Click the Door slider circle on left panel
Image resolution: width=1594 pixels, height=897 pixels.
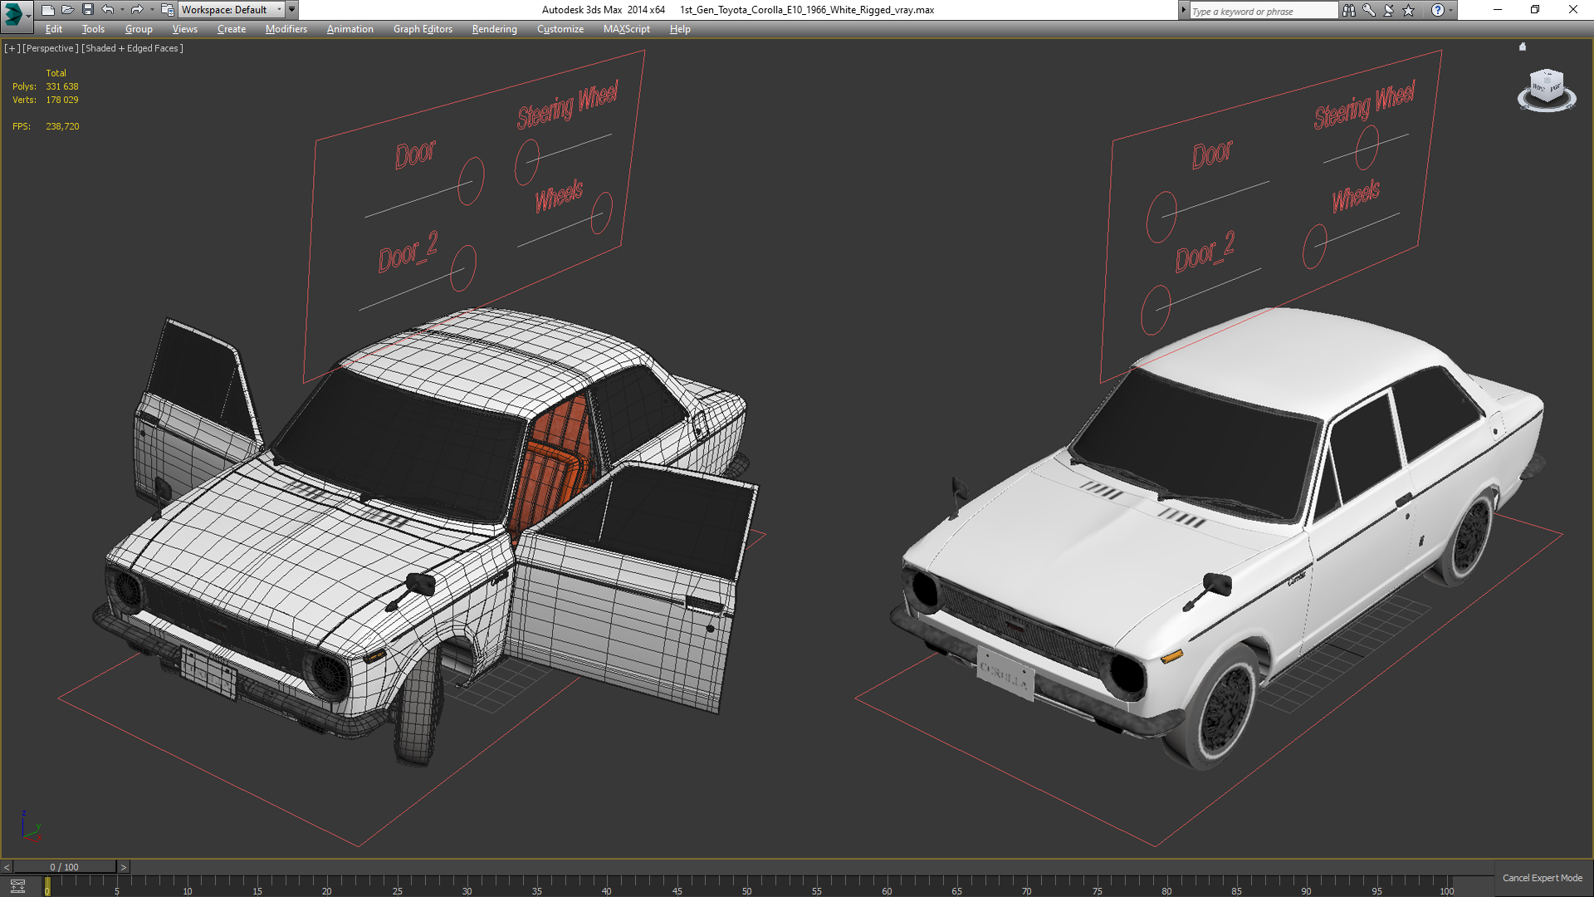point(471,181)
